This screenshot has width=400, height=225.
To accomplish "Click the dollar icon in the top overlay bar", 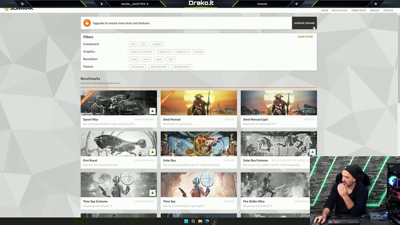I will click(x=22, y=4).
